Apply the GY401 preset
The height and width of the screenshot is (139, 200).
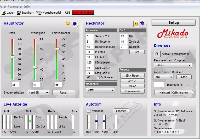pos(132,81)
